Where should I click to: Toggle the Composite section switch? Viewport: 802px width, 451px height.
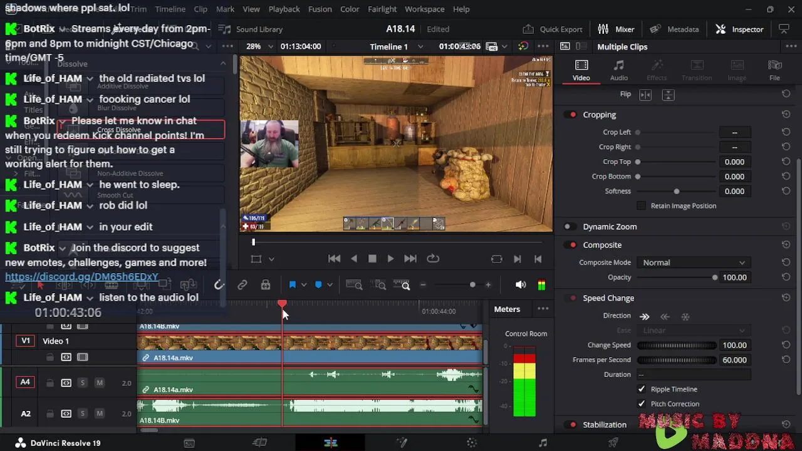pos(571,245)
